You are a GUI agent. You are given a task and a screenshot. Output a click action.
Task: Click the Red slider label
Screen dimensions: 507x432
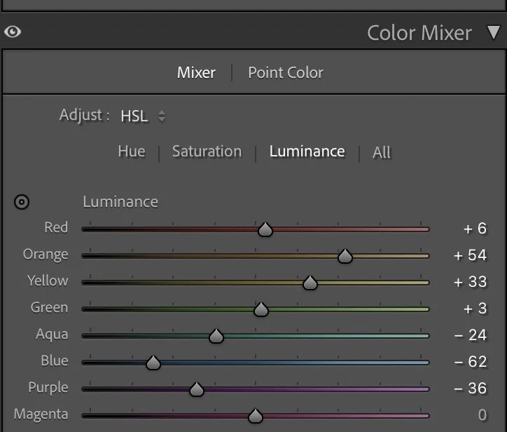pyautogui.click(x=56, y=227)
